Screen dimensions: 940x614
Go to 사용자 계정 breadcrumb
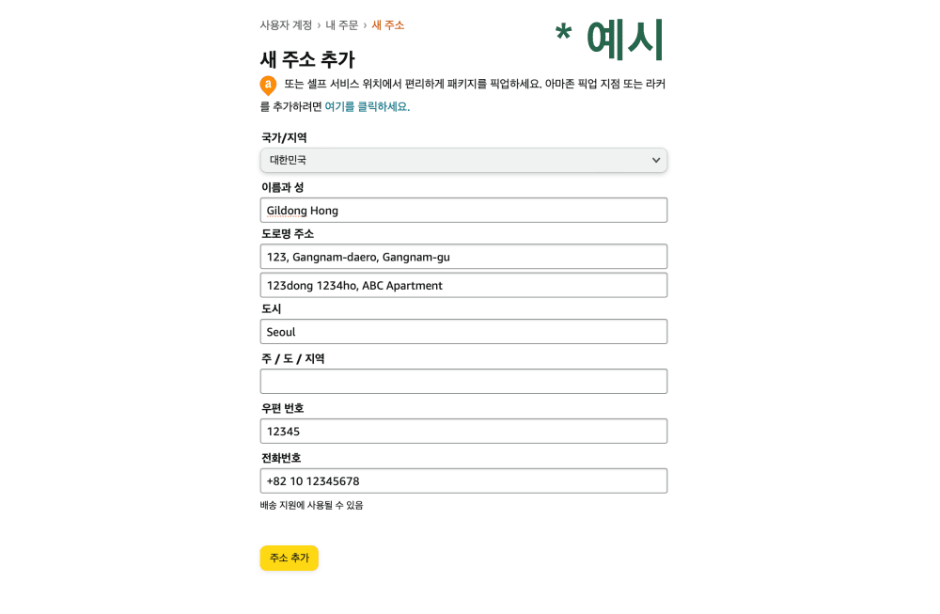(286, 25)
